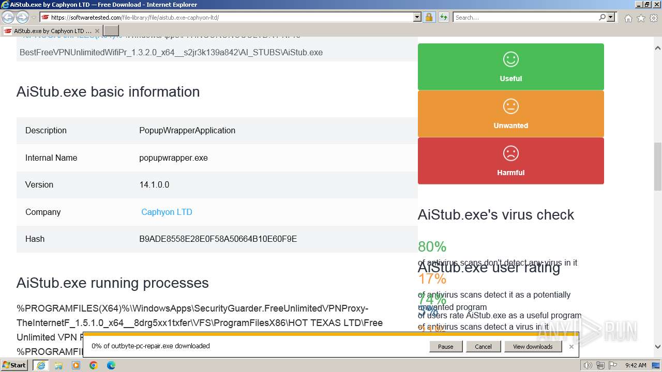
Task: Click the volume speaker tray icon
Action: 588,365
